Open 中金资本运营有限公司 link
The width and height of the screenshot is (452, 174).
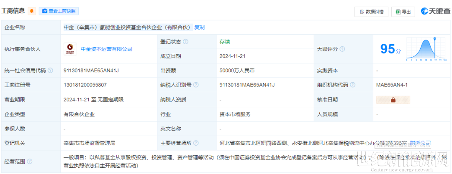[106, 49]
